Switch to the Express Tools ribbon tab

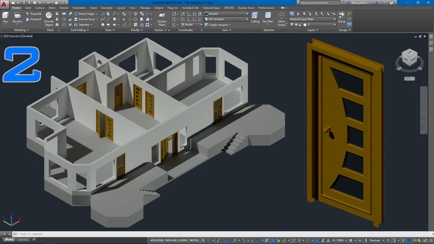click(x=246, y=8)
